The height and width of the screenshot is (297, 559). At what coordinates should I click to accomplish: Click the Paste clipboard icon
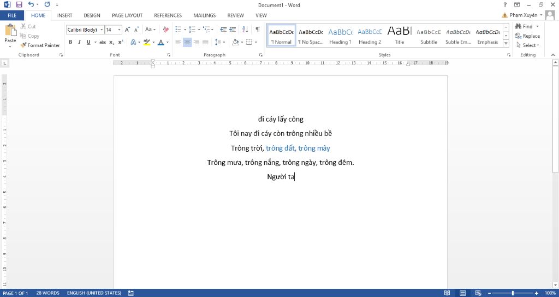click(10, 31)
